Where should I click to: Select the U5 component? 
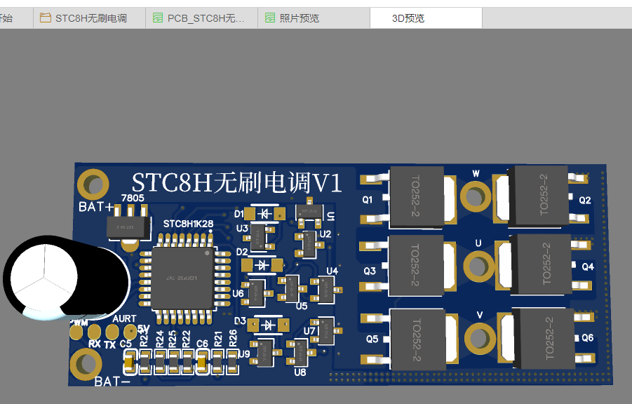pos(293,288)
